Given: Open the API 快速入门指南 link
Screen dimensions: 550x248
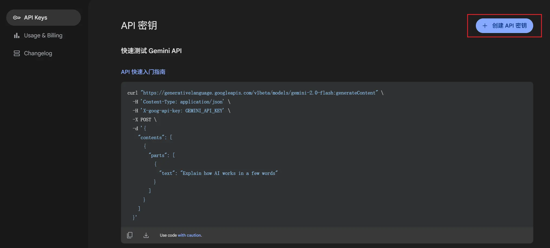Looking at the screenshot, I should pos(143,72).
